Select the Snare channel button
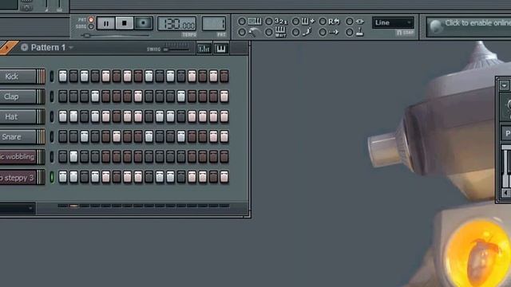The height and width of the screenshot is (287, 511). [18, 137]
